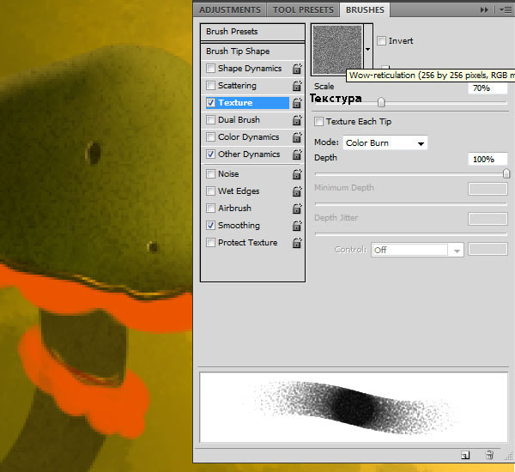Toggle lock icon for Color Dynamics
Image resolution: width=515 pixels, height=472 pixels.
point(297,137)
